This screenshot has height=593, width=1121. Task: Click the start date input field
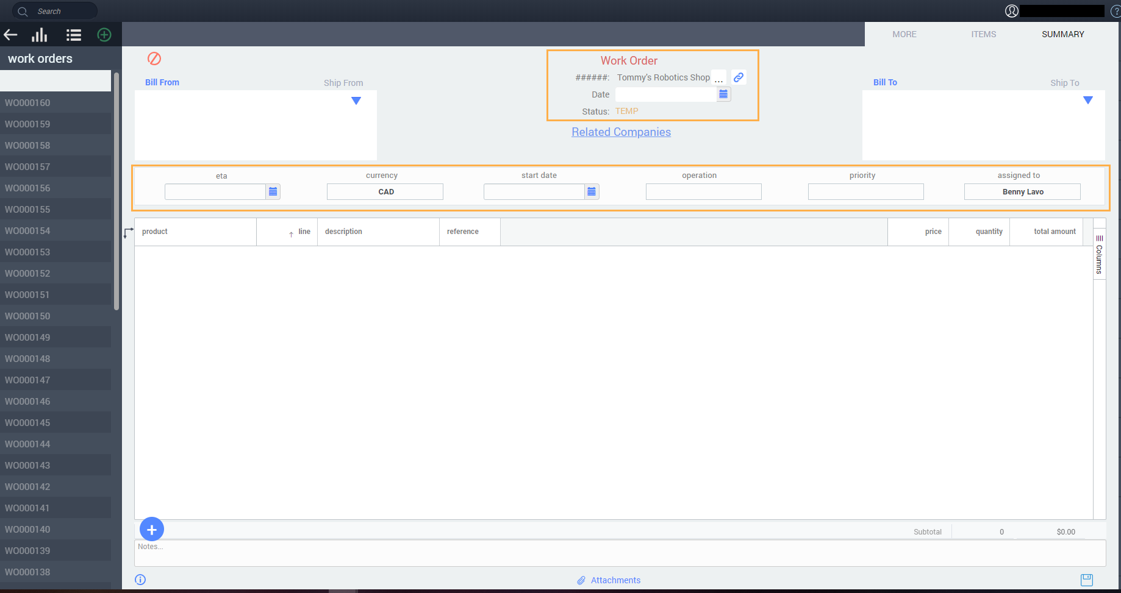pyautogui.click(x=534, y=192)
